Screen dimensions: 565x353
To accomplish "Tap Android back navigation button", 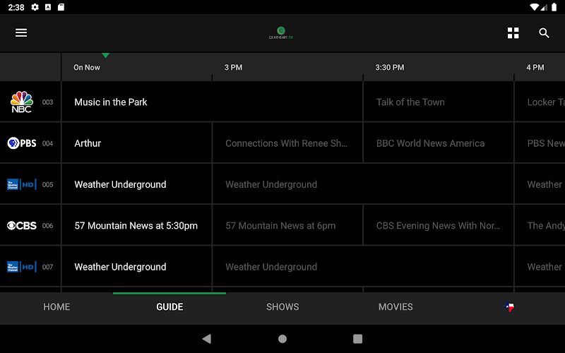I will [207, 339].
